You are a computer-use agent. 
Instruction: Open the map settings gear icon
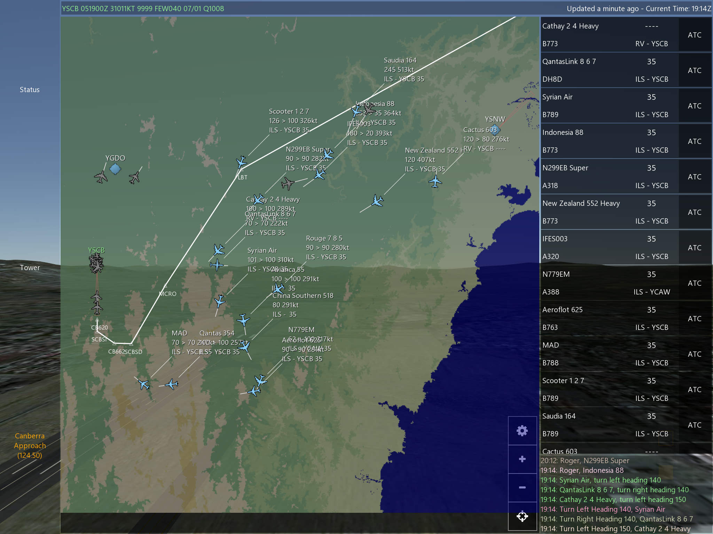(522, 431)
